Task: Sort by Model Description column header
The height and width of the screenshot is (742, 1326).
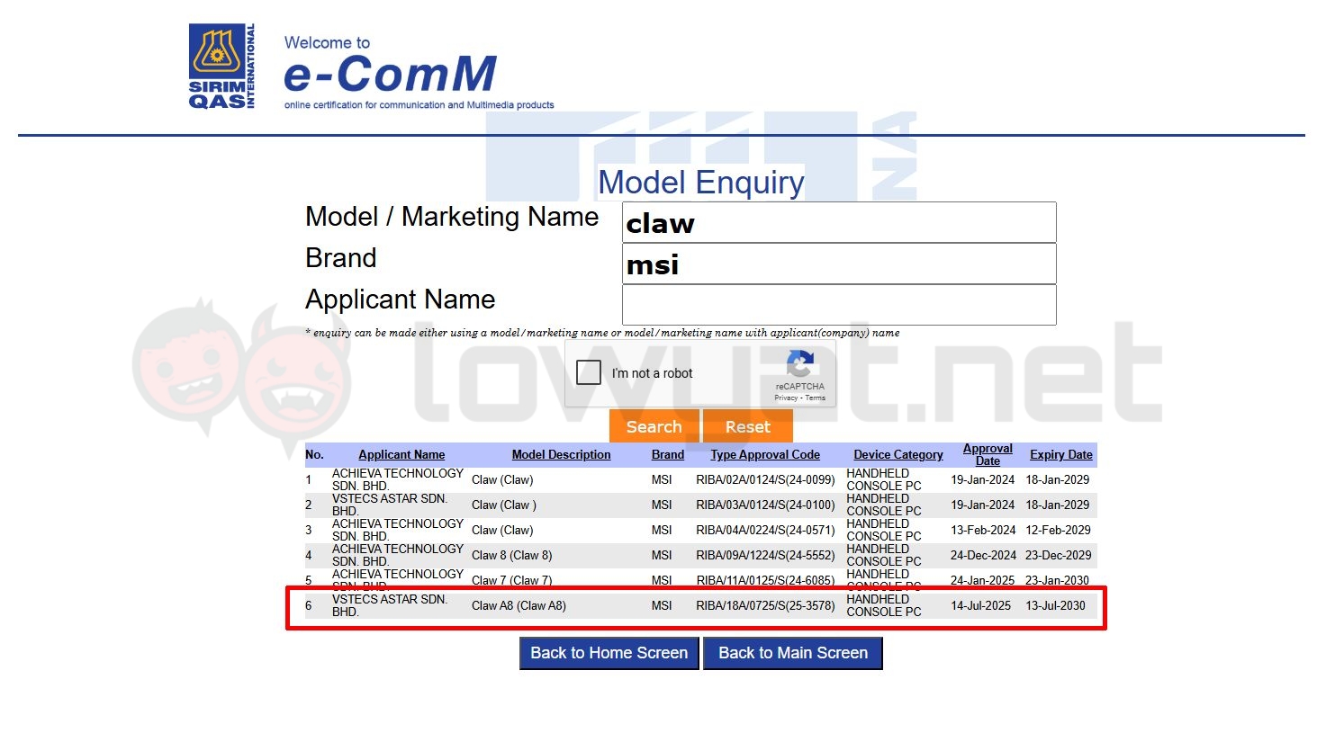Action: pyautogui.click(x=561, y=455)
